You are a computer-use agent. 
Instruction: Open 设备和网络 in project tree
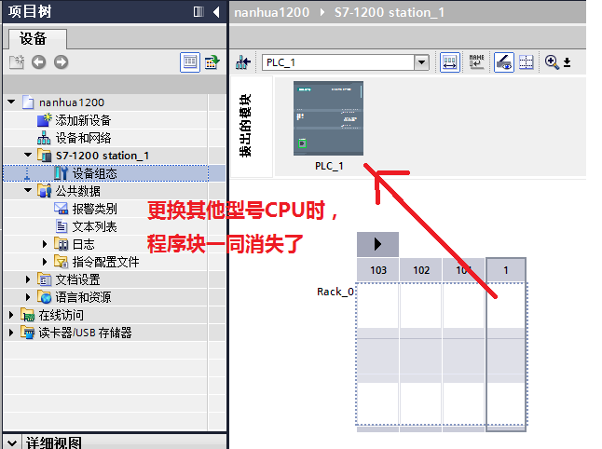pos(83,138)
